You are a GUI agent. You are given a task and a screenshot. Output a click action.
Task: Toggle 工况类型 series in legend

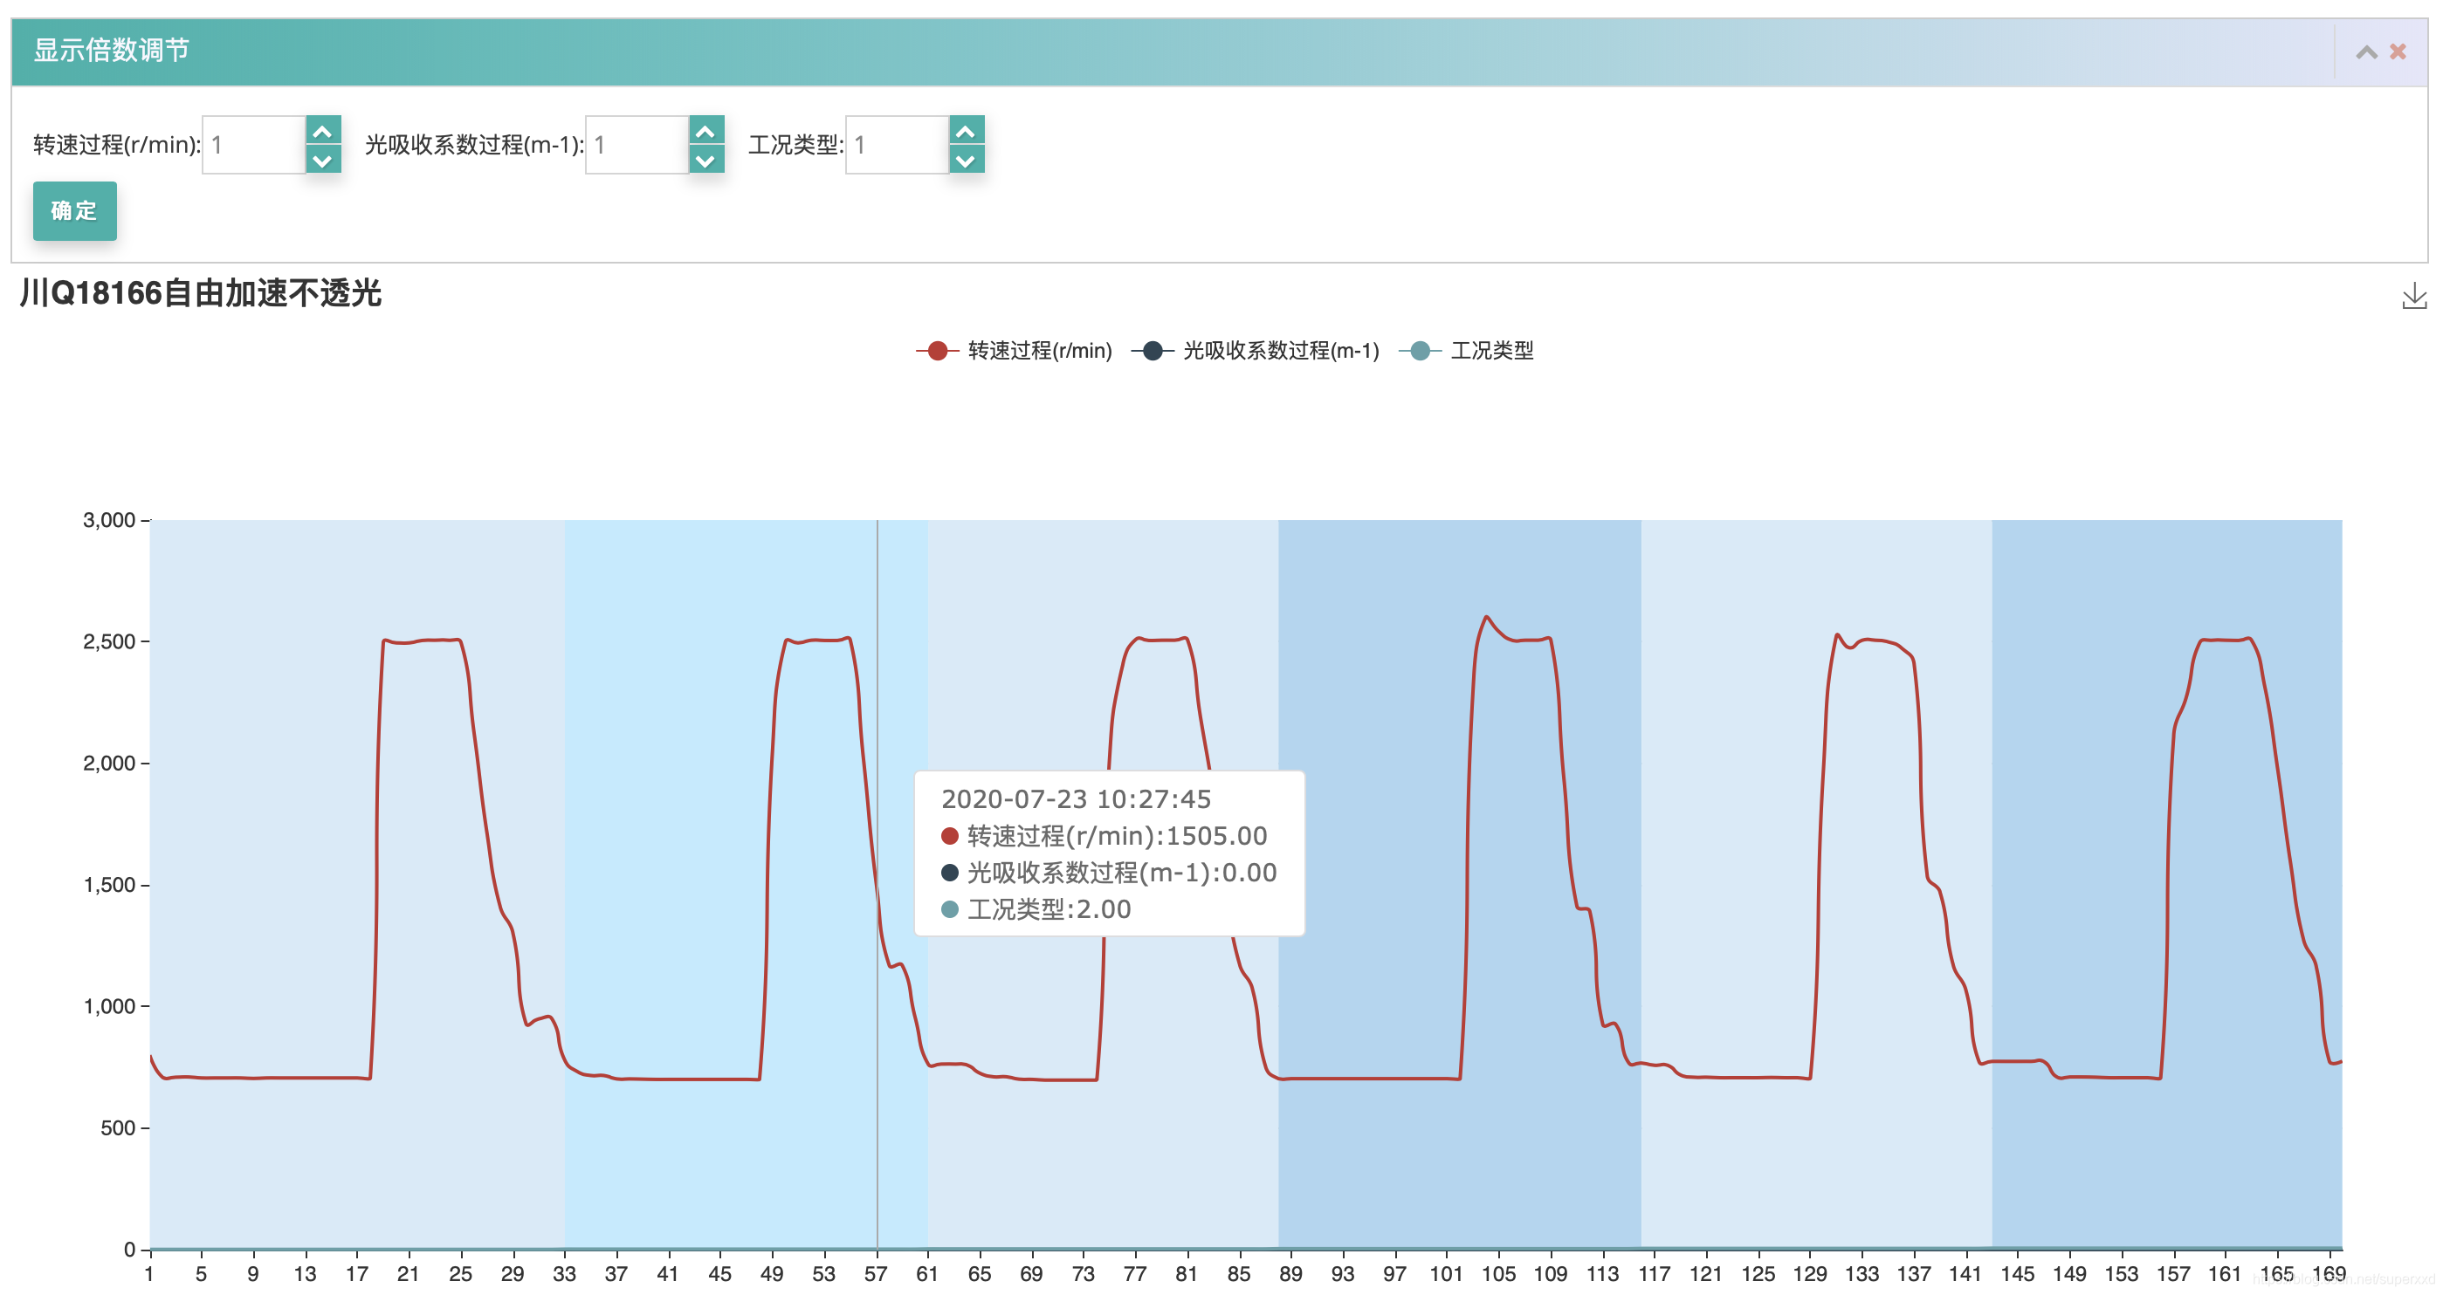1466,351
